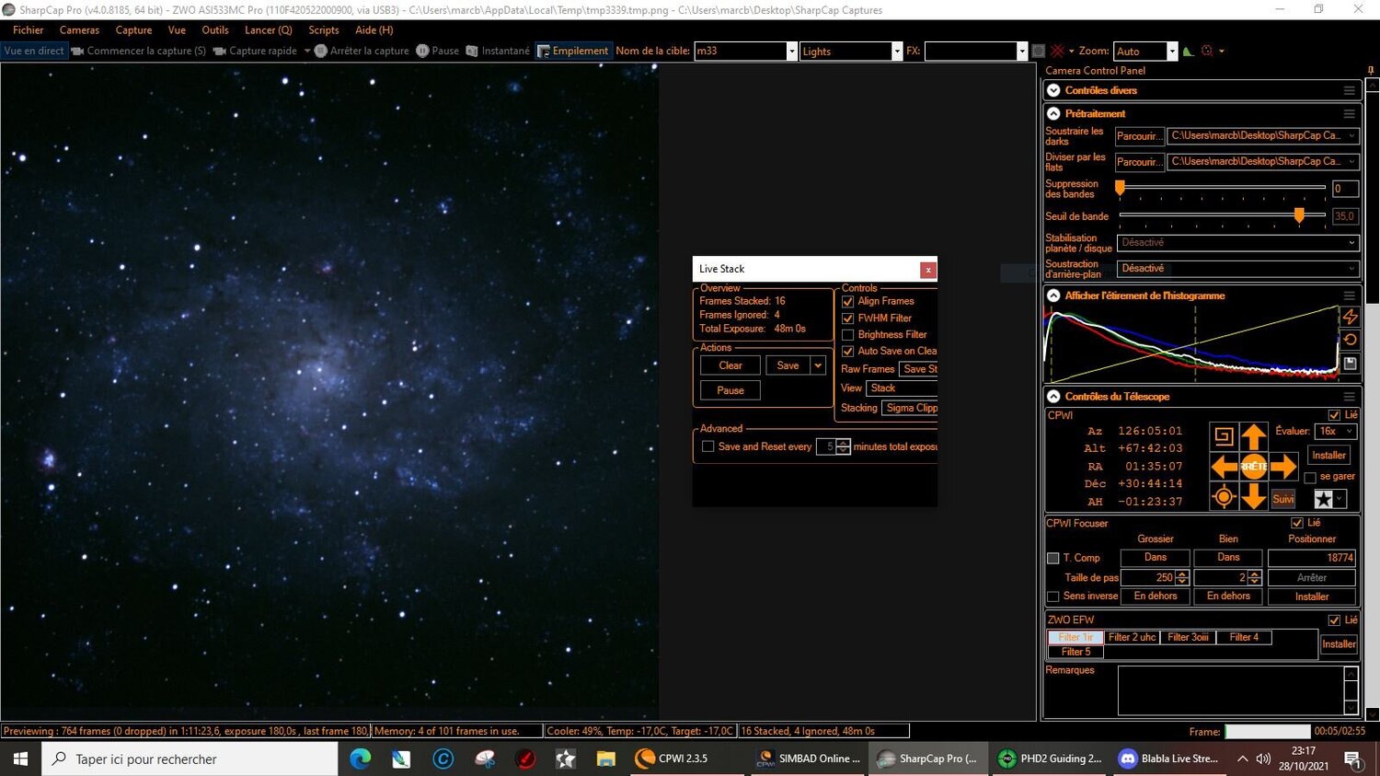
Task: Toggle the Align Frames checkbox
Action: (x=848, y=301)
